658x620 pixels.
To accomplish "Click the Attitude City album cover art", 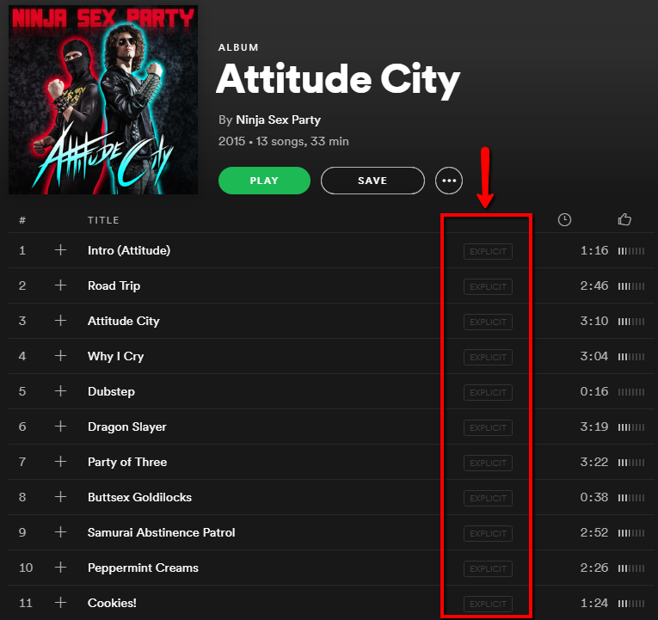I will click(103, 100).
